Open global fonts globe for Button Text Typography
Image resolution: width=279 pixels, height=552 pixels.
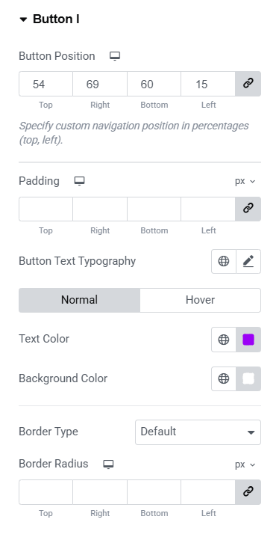click(224, 261)
